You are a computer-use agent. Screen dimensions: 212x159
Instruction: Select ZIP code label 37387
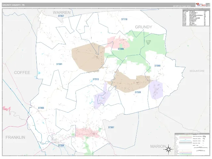click(x=111, y=127)
